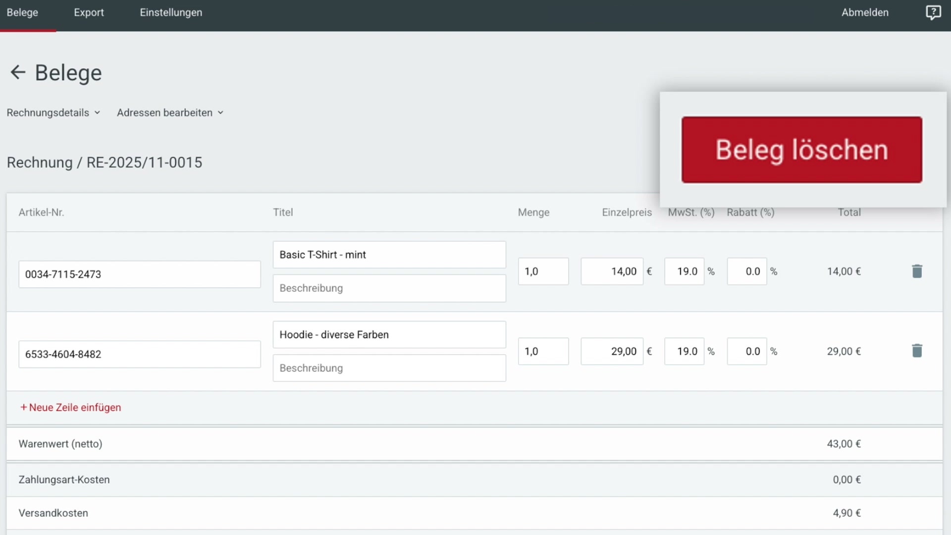Delete the Basic T-Shirt row with trash icon
This screenshot has height=535, width=951.
(917, 271)
